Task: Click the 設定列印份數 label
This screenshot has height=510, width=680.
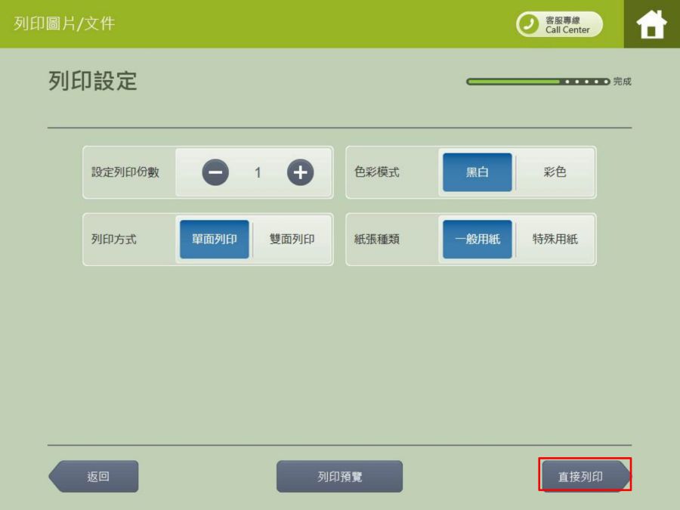Action: (x=125, y=172)
